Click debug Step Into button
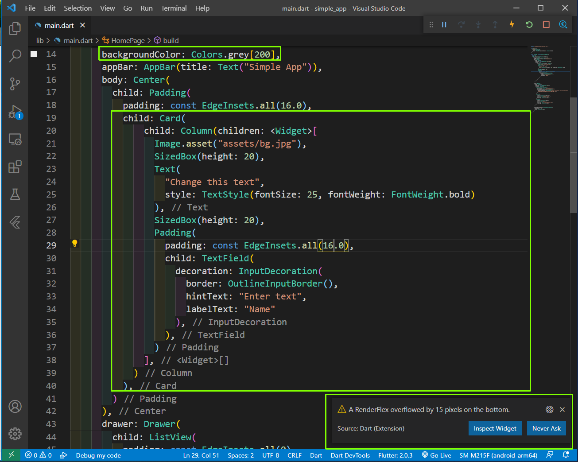578x462 pixels. click(x=478, y=25)
